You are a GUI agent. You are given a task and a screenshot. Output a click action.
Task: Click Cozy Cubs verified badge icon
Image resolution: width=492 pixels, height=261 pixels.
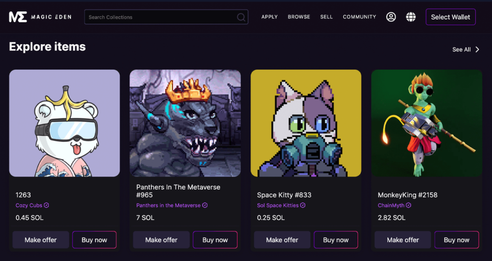pos(47,205)
